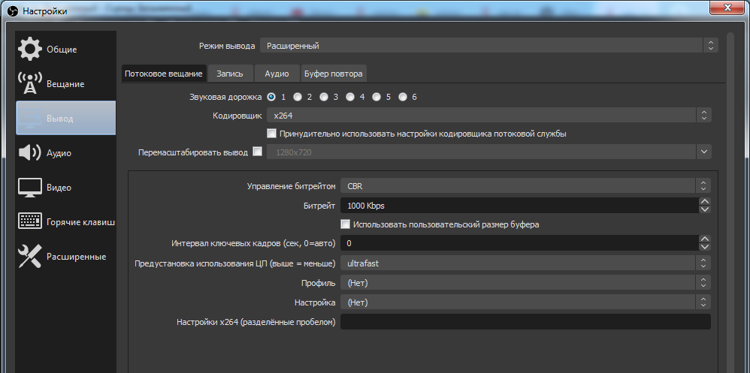Click the Звуковая дорожка label

coord(225,97)
